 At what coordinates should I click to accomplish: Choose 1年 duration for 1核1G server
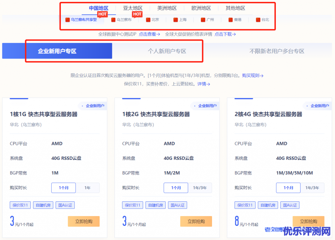87,188
